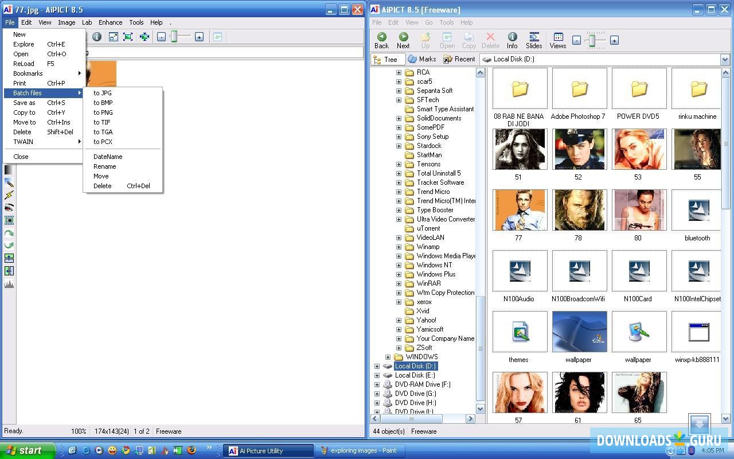The height and width of the screenshot is (459, 734).
Task: Expand the Local Disk (D:) tree node
Action: coord(377,366)
